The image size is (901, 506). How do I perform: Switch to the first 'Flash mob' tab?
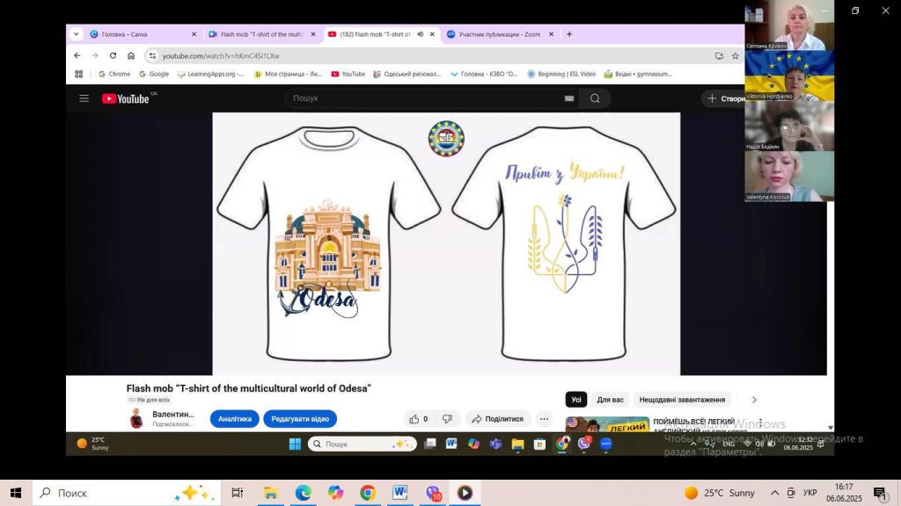pyautogui.click(x=262, y=34)
